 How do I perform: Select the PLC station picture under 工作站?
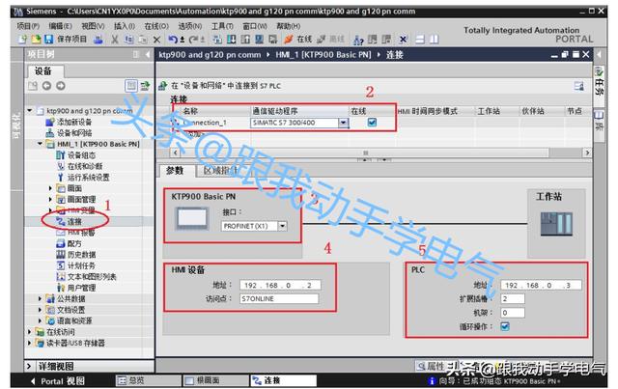(556, 224)
